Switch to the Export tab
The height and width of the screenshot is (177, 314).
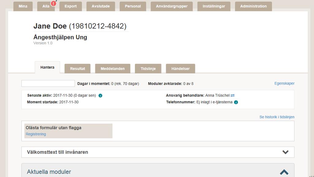(71, 6)
